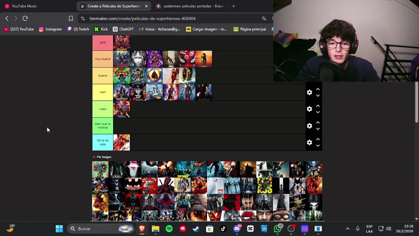Click the Pin Images label
419x236 pixels.
[x=104, y=157]
